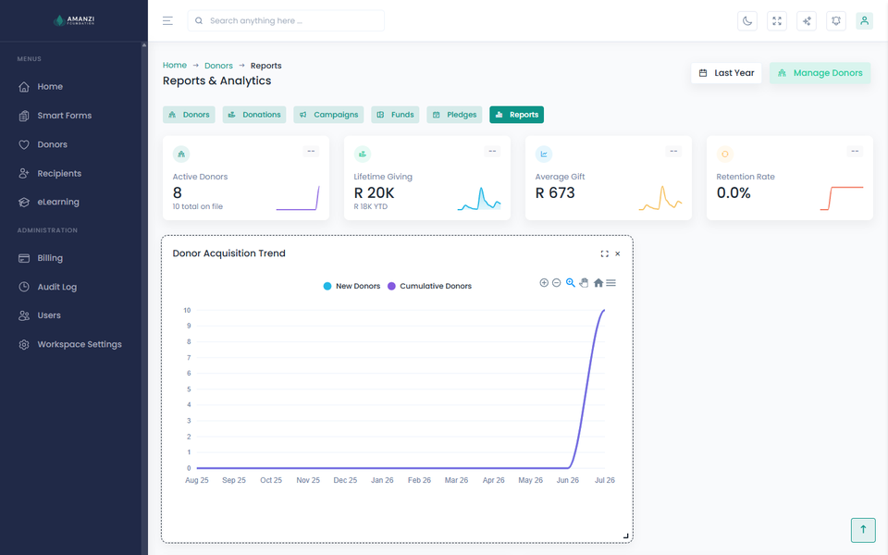Enter fullscreen using the header expand icon
Image resolution: width=888 pixels, height=555 pixels.
pos(777,21)
